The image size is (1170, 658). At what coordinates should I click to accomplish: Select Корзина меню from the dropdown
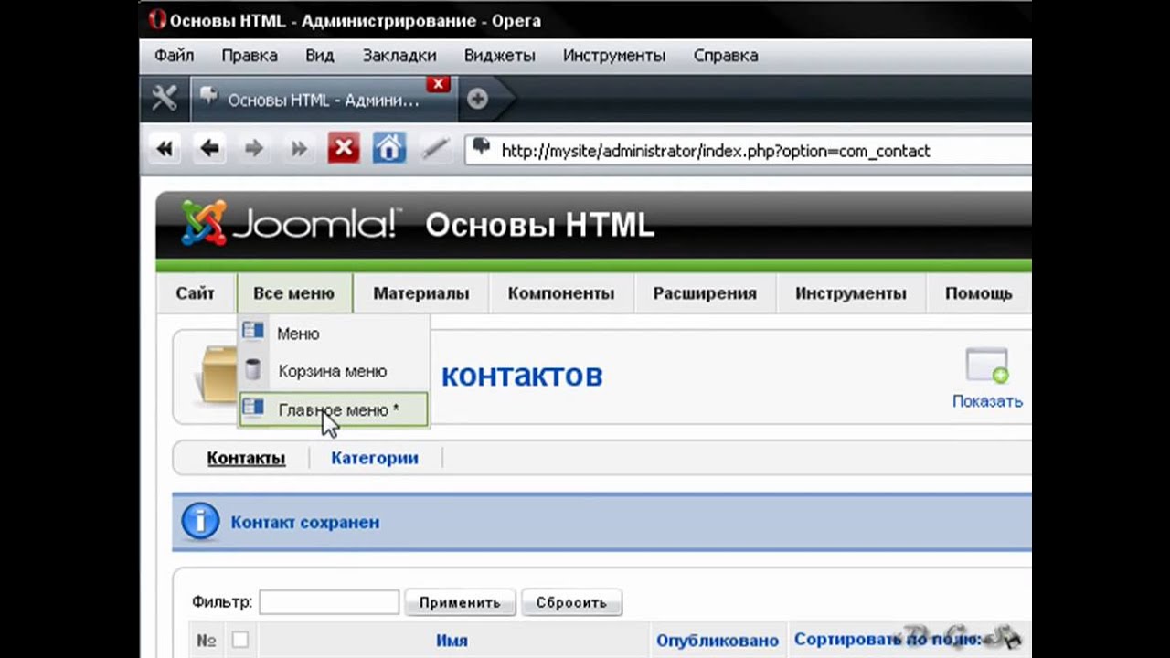point(334,371)
